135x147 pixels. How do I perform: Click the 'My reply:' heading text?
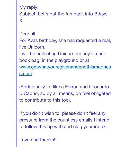coord(29,7)
